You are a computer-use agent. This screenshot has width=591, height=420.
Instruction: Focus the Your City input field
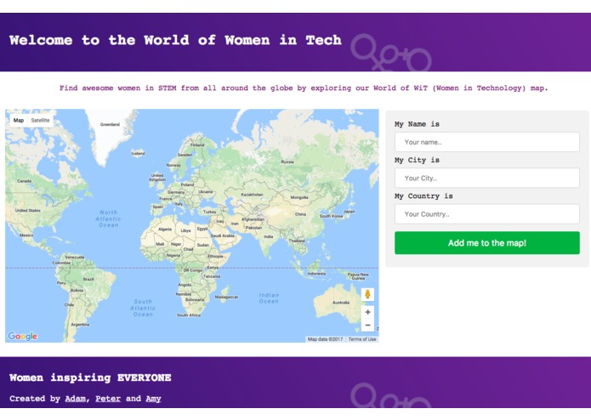click(487, 179)
